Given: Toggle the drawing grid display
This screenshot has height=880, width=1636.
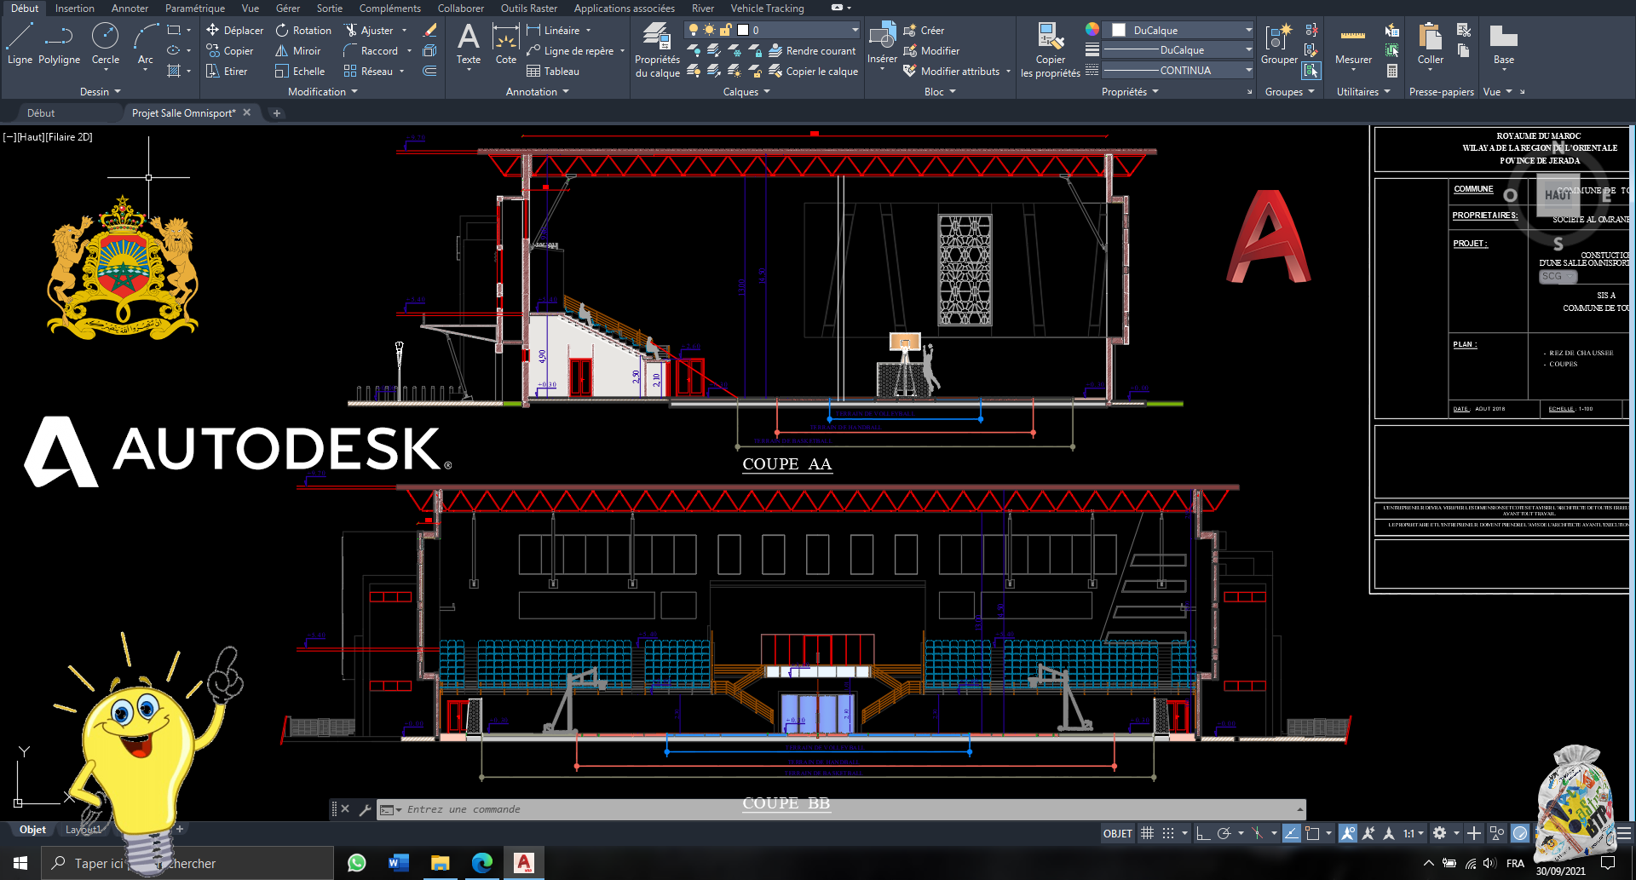Looking at the screenshot, I should (1148, 834).
